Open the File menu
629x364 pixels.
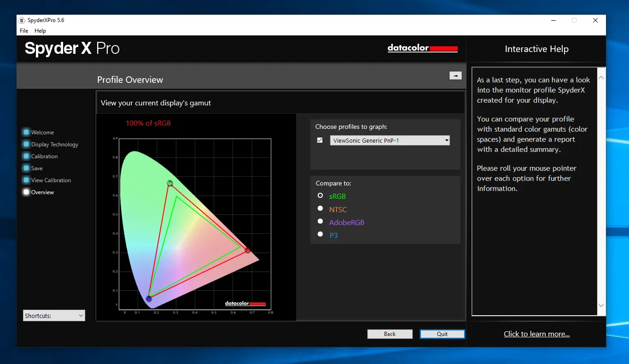(x=24, y=31)
